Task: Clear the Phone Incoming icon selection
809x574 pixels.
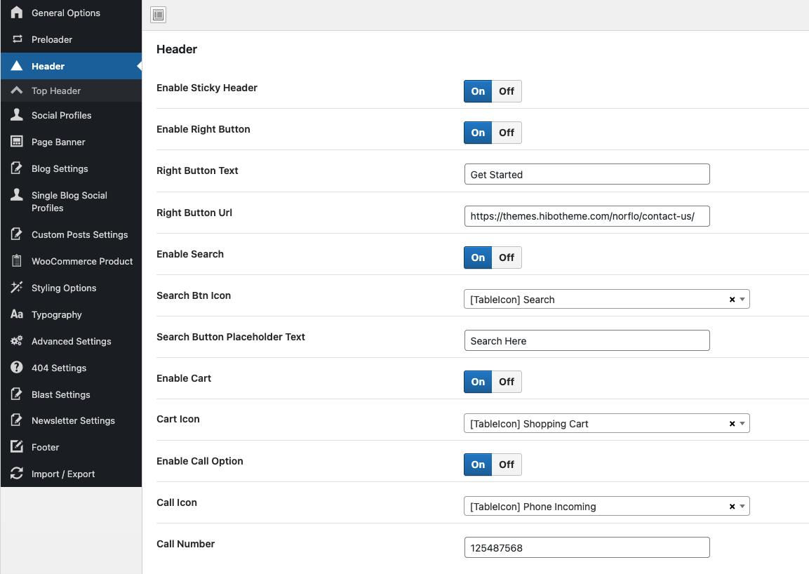Action: pos(732,507)
